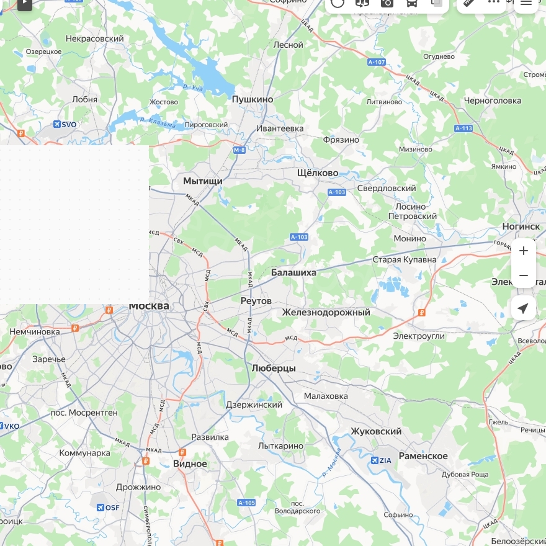The image size is (546, 546).
Task: Toggle the public transport bus layer
Action: point(411,2)
